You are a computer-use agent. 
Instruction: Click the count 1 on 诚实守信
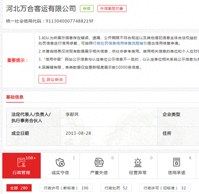[x=74, y=158]
